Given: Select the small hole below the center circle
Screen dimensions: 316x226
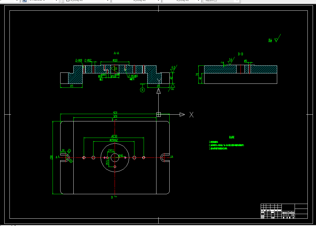Looking at the screenshot, I should coord(115,167).
